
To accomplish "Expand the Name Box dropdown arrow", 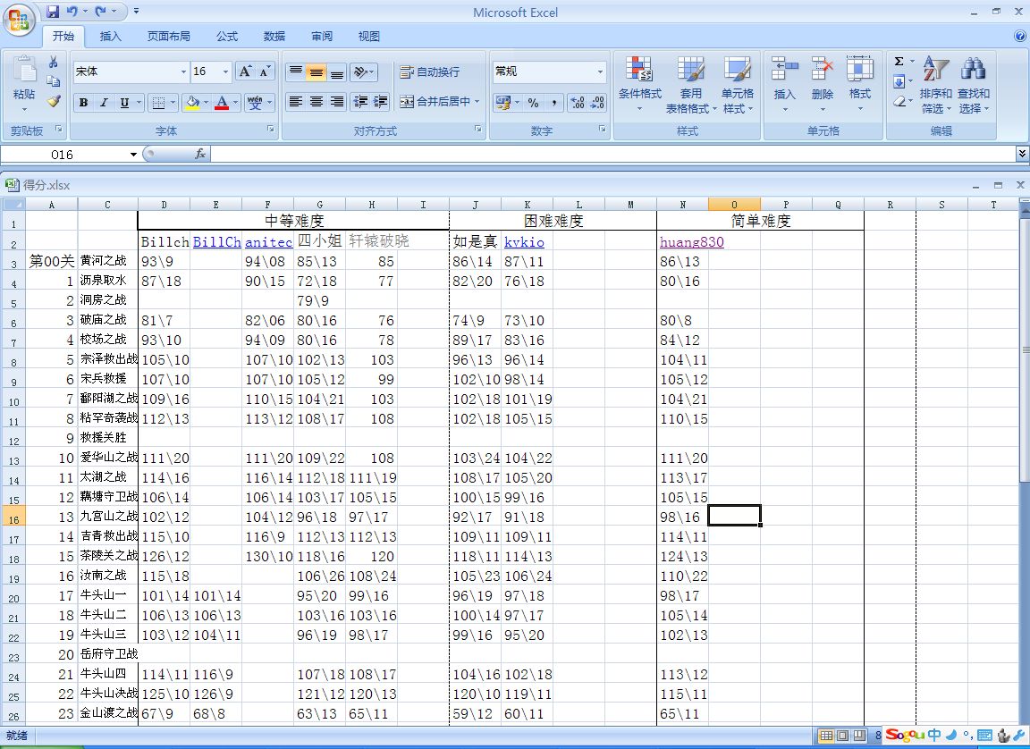I will pyautogui.click(x=133, y=155).
